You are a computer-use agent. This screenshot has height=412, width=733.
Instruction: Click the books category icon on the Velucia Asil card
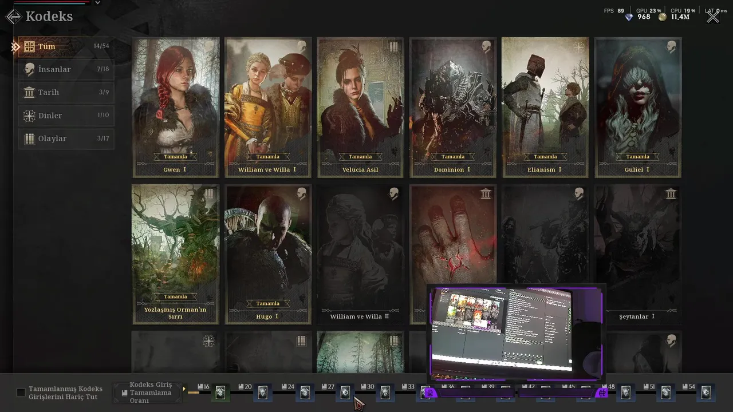pyautogui.click(x=393, y=47)
